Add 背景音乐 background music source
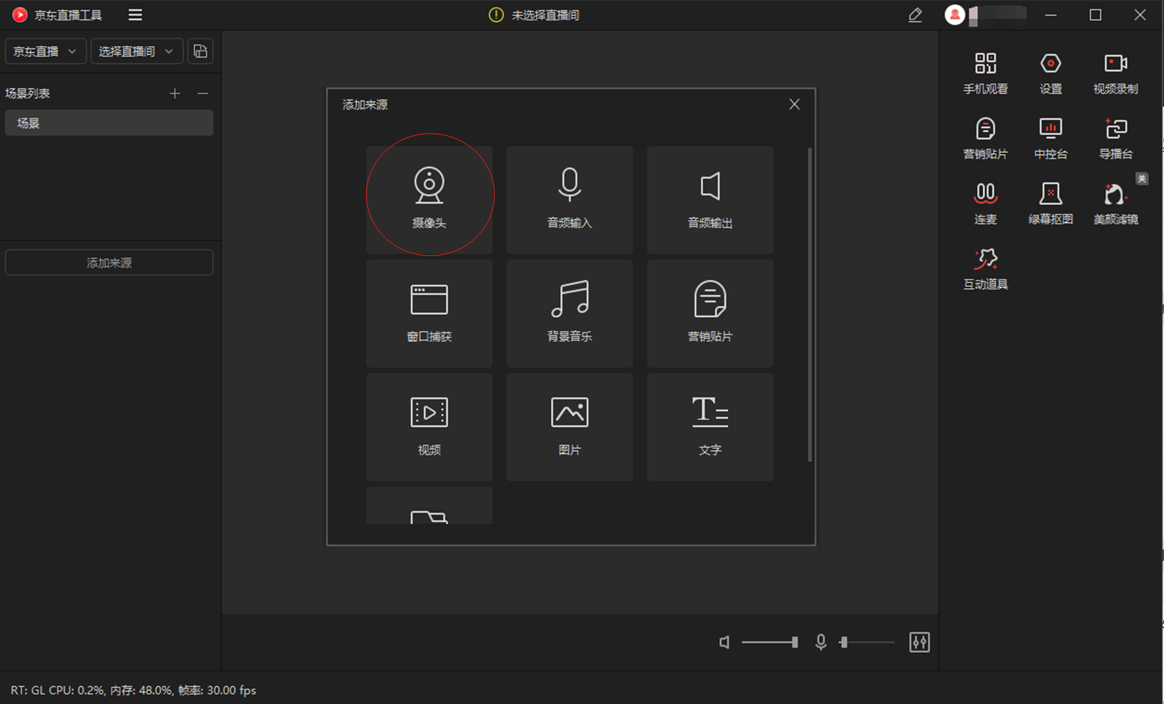Image resolution: width=1164 pixels, height=704 pixels. click(x=570, y=314)
